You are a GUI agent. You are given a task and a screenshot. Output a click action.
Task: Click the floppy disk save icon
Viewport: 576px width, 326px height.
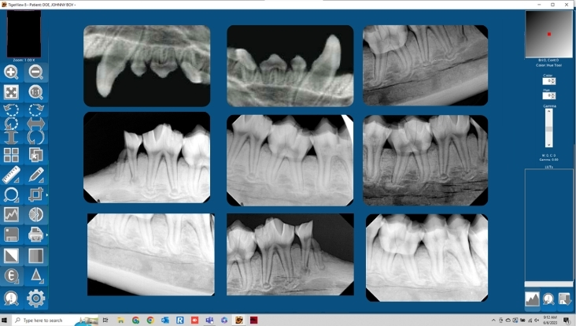click(11, 235)
